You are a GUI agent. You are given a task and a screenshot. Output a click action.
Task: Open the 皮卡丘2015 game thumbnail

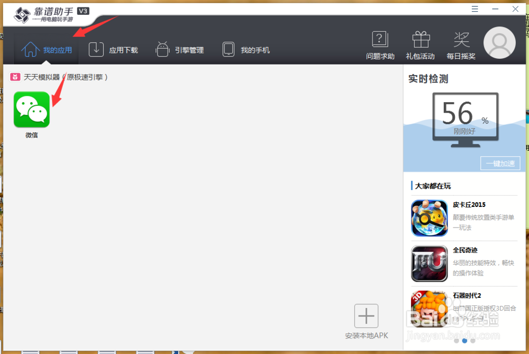(430, 218)
